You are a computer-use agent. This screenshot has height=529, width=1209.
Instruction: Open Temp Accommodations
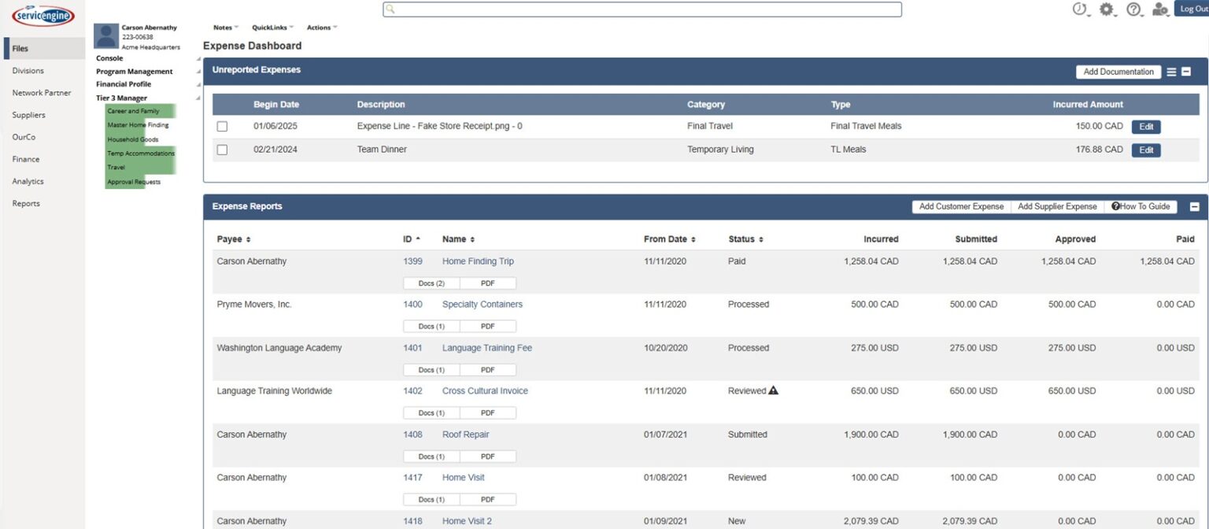click(141, 154)
